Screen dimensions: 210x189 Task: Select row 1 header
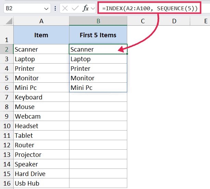tap(7, 35)
